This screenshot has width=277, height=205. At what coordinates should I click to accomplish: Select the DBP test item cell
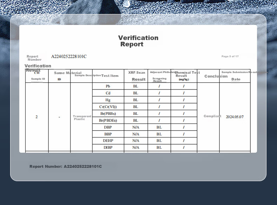click(108, 127)
